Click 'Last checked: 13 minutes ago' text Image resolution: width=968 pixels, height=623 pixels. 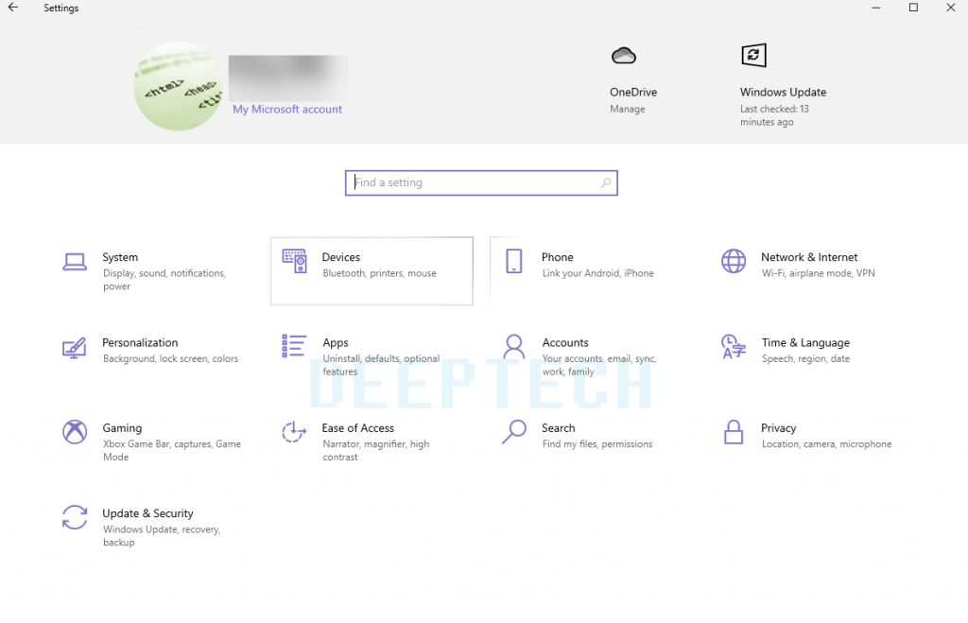(x=775, y=115)
